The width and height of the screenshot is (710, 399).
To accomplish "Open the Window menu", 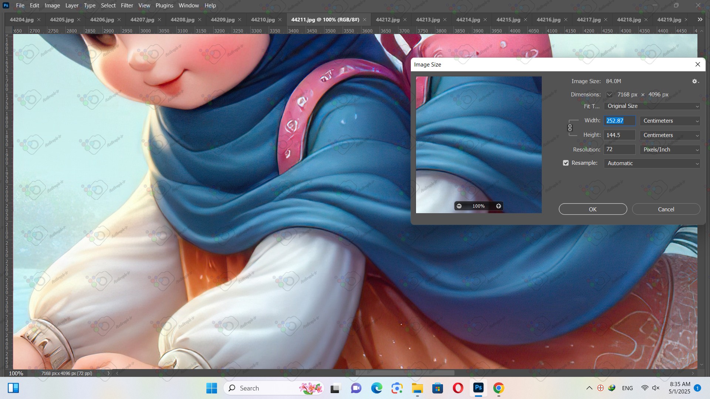I will (189, 6).
